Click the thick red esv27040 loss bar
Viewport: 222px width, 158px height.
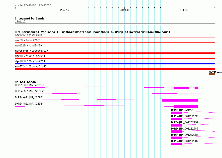[x=115, y=69]
